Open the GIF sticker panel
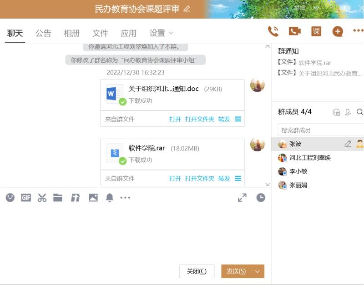The image size is (364, 285). pyautogui.click(x=26, y=198)
